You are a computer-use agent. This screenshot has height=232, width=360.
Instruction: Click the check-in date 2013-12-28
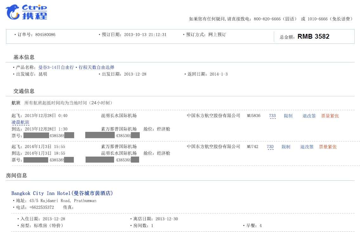pos(54,219)
